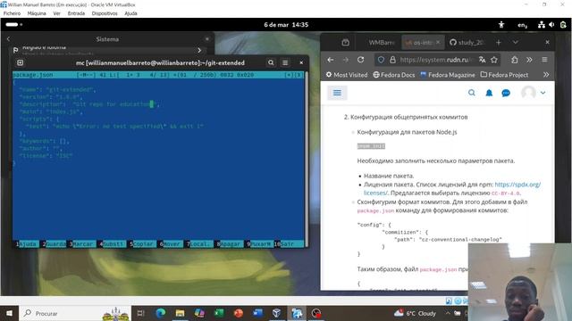This screenshot has height=321, width=572.
Task: Open new tab icon in terminal header
Action: coord(20,62)
